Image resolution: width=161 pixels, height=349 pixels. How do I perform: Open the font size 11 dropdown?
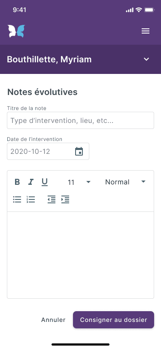[x=79, y=182]
